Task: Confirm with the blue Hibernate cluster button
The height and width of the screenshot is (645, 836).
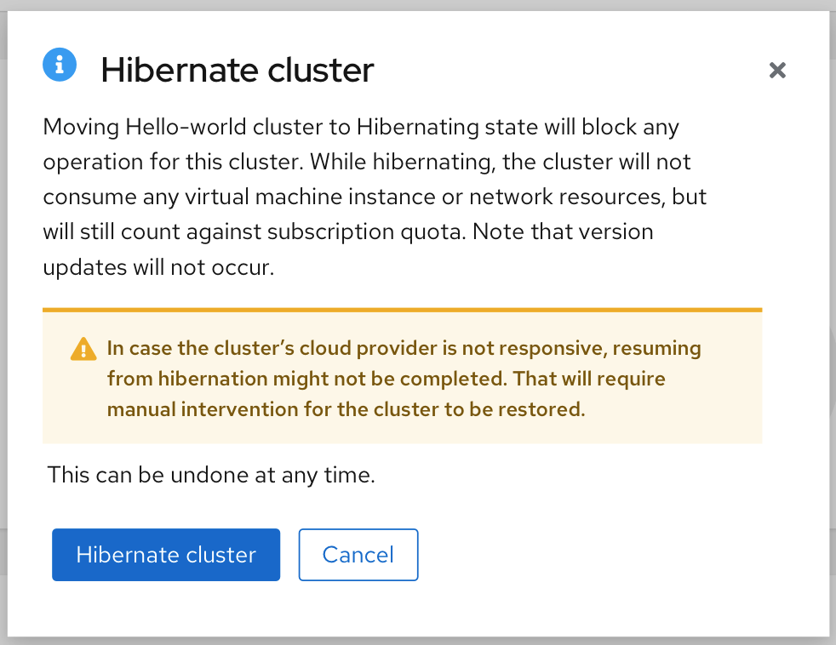Action: tap(166, 555)
